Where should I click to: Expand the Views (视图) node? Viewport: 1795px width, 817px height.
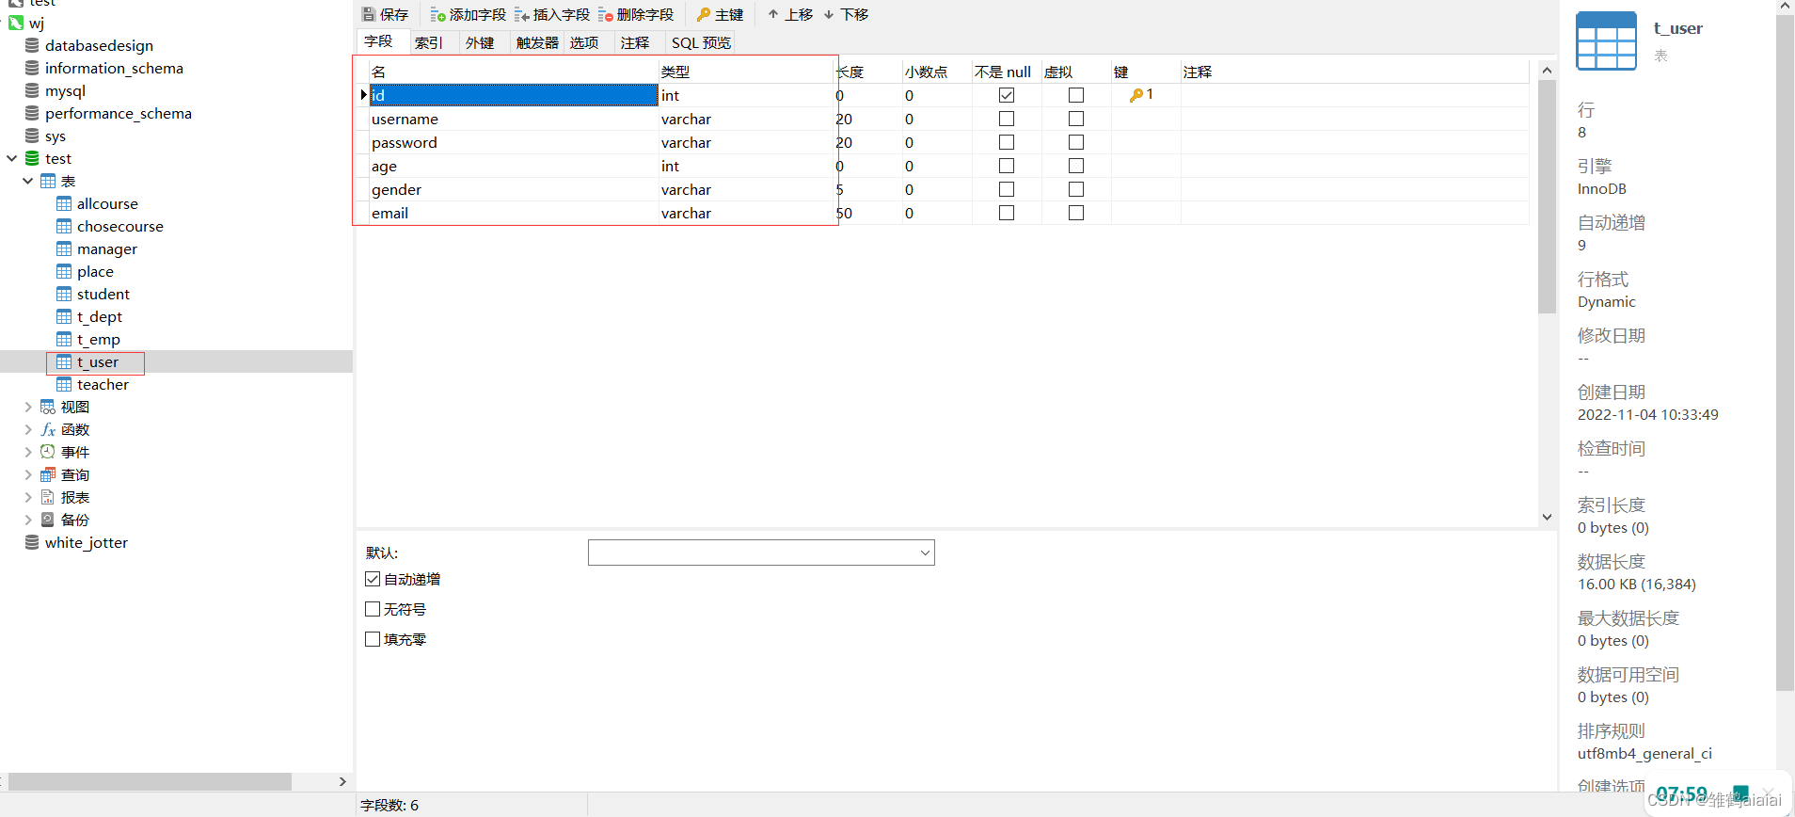(x=28, y=407)
